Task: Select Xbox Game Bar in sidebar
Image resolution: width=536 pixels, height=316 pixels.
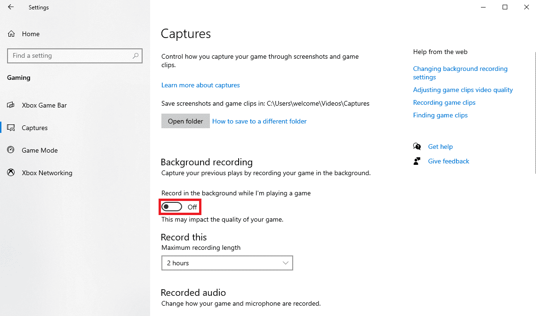Action: pos(44,105)
